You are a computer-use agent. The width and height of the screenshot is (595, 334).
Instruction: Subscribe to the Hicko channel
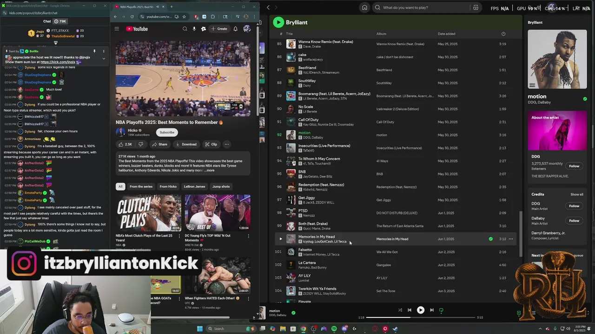[x=167, y=132]
